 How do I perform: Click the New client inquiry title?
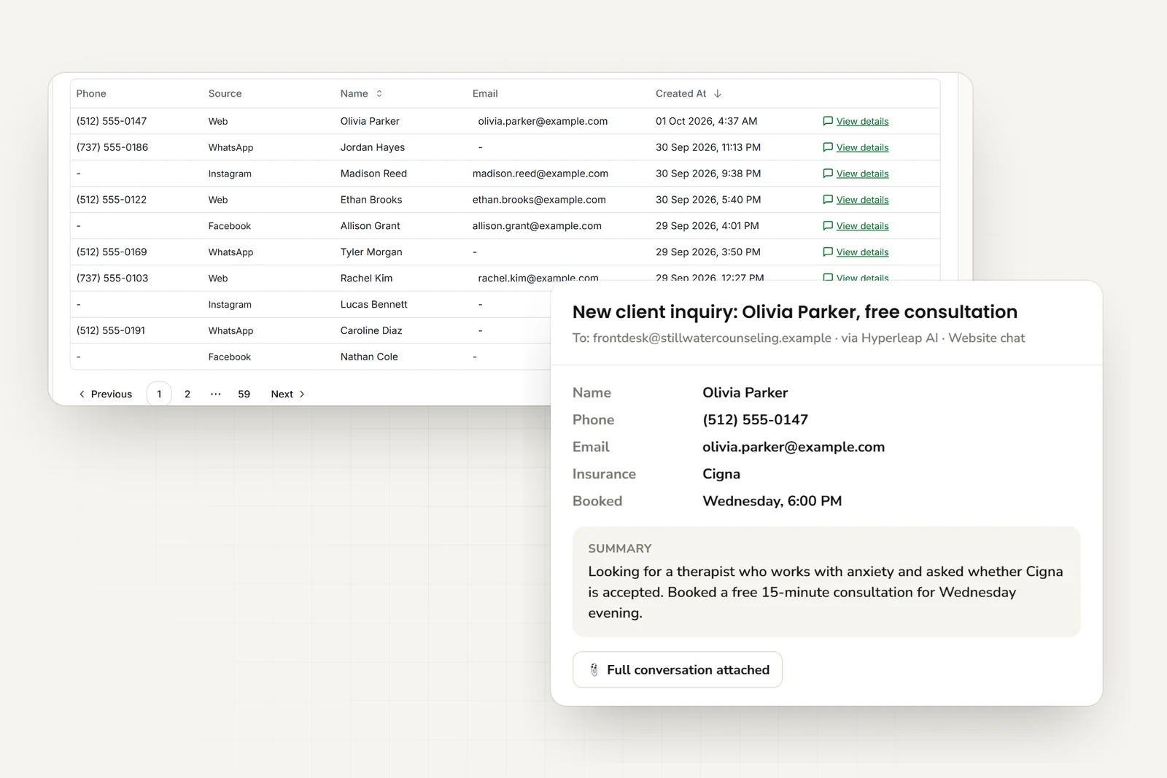795,311
